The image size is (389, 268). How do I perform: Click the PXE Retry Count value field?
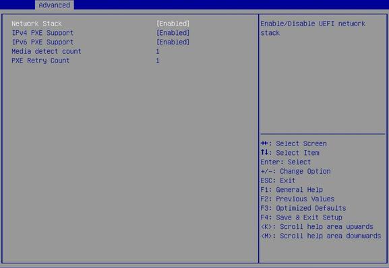coord(158,61)
